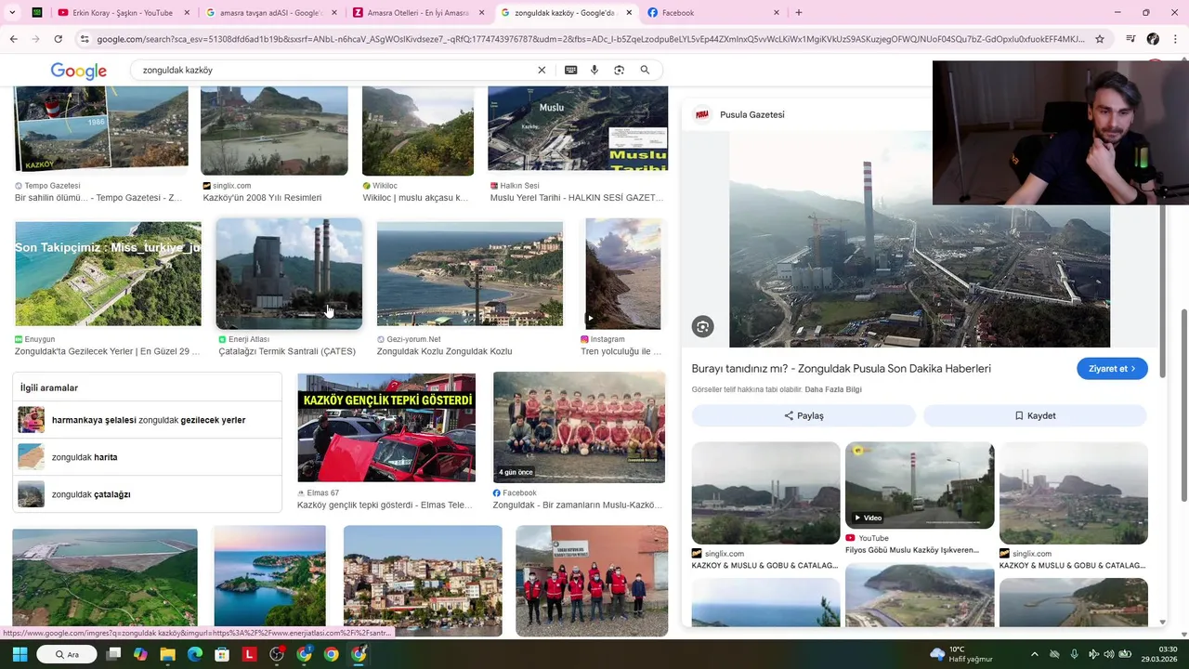1189x669 pixels.
Task: Click the Ziyaret et button
Action: point(1112,369)
